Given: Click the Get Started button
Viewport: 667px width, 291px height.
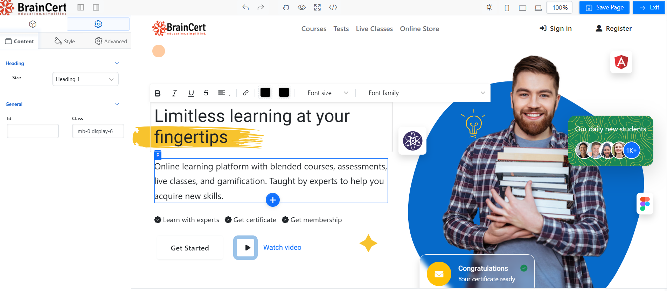Looking at the screenshot, I should (x=190, y=248).
